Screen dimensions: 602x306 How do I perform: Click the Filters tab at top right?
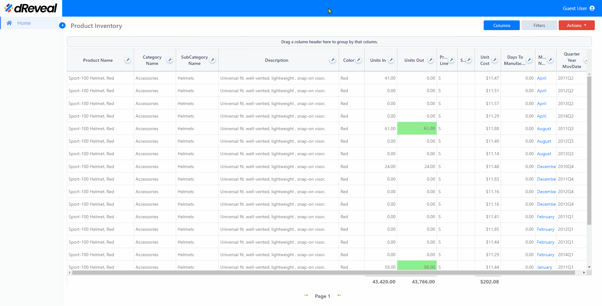[x=539, y=25]
